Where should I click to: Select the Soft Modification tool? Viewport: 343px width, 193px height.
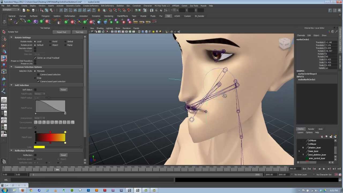coord(4,79)
